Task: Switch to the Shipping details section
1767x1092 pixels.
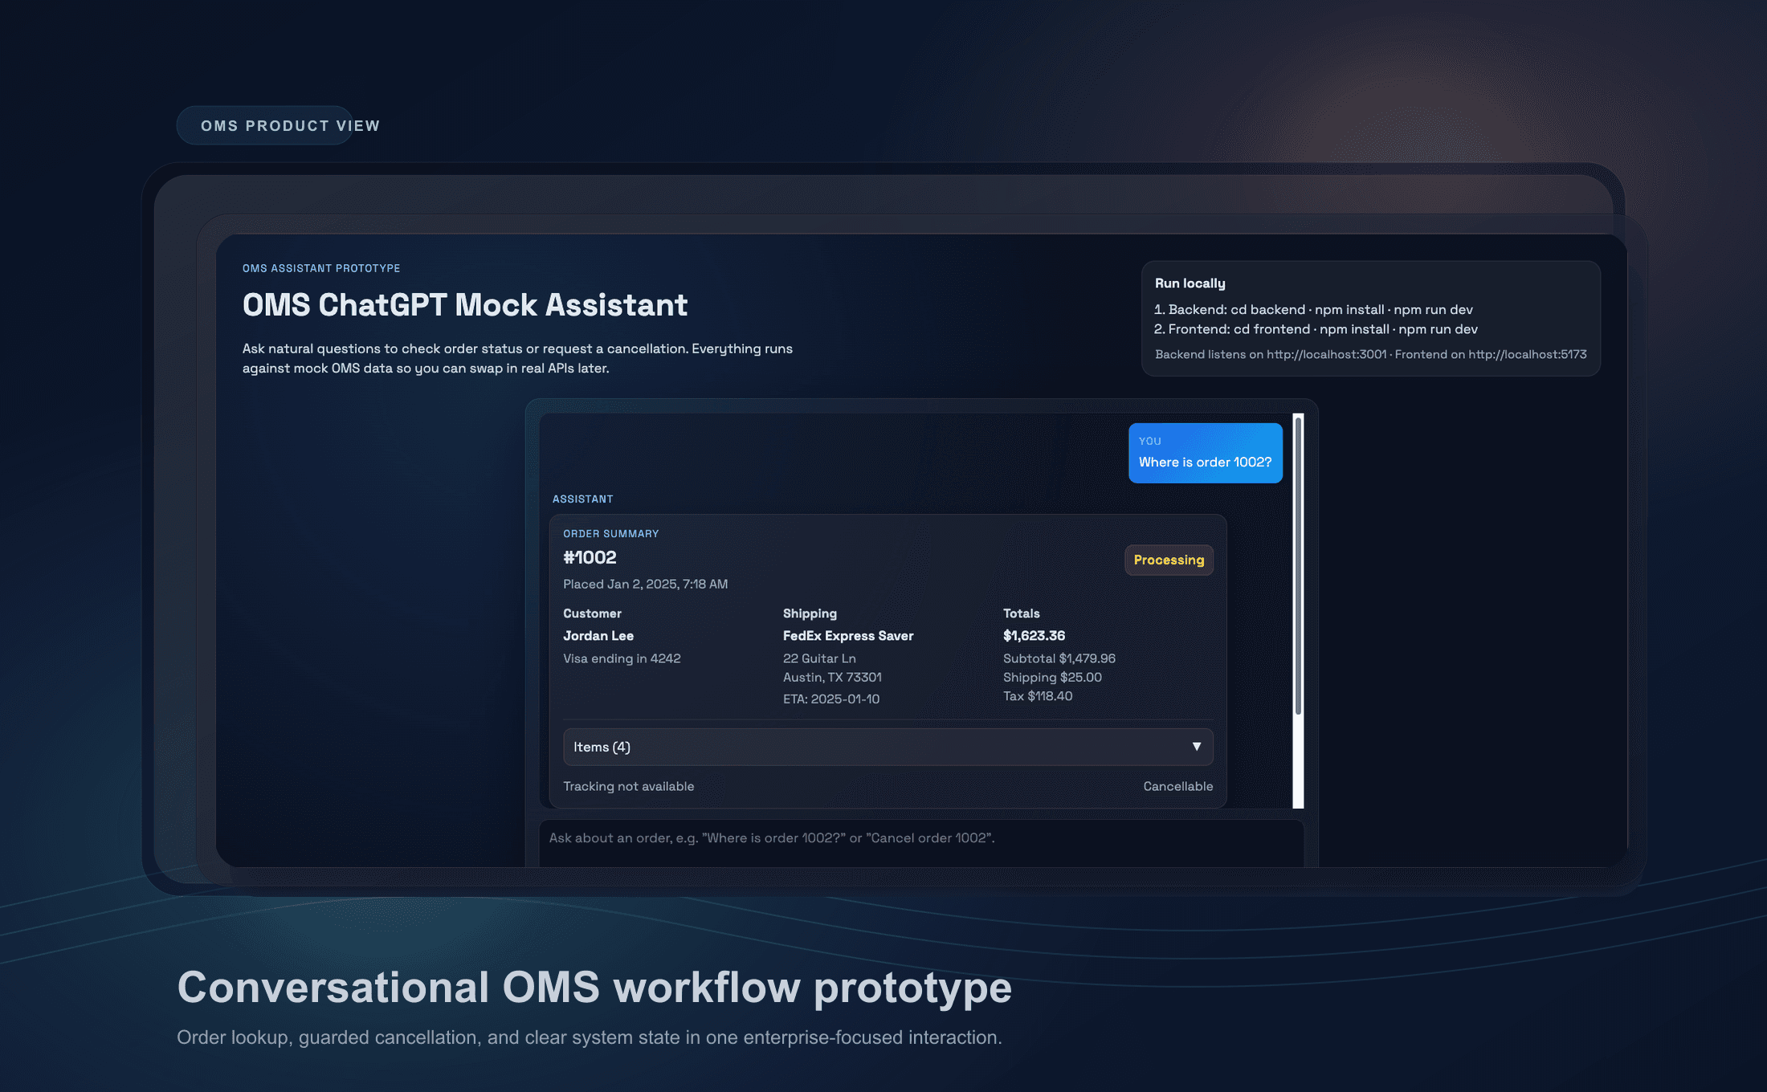Action: (x=810, y=613)
